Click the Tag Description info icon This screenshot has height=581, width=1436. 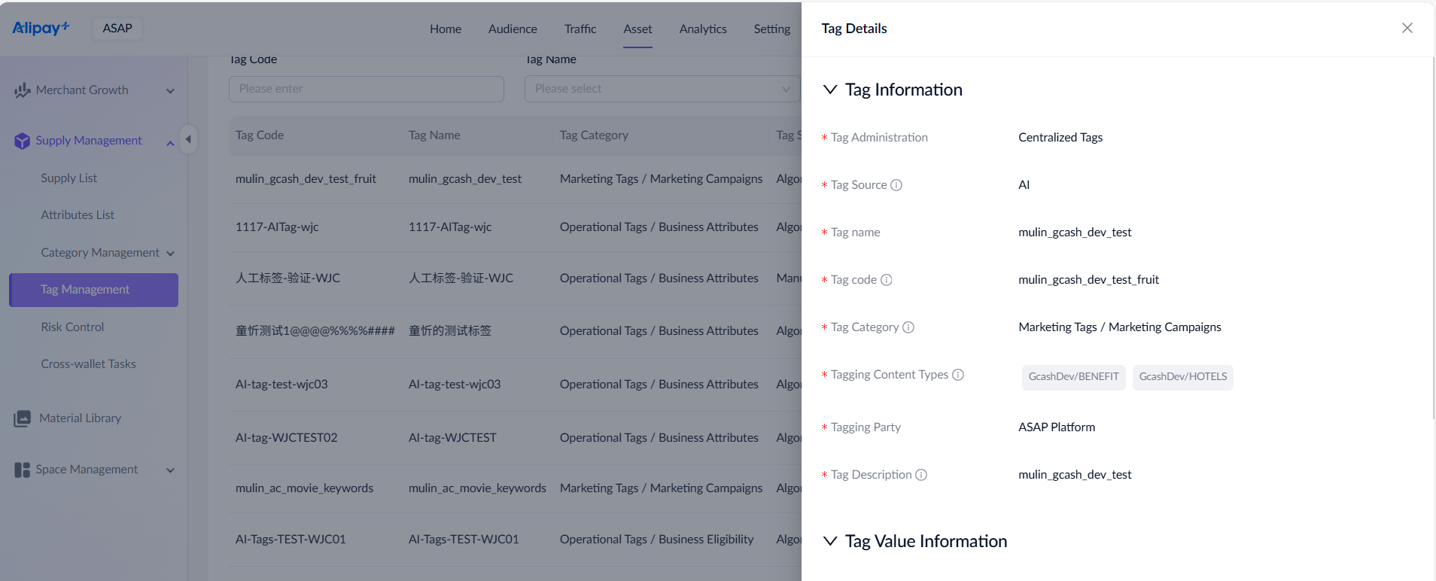click(921, 475)
